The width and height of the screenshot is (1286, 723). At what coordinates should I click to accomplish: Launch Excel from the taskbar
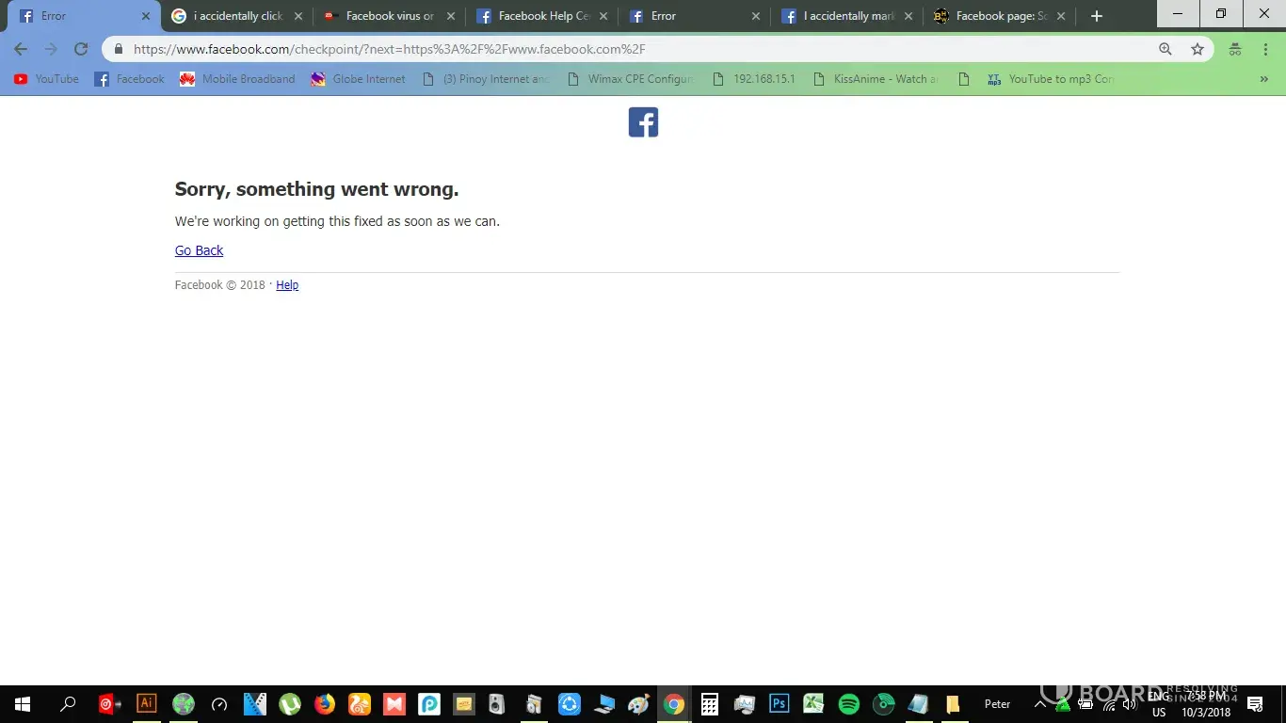[x=813, y=704]
